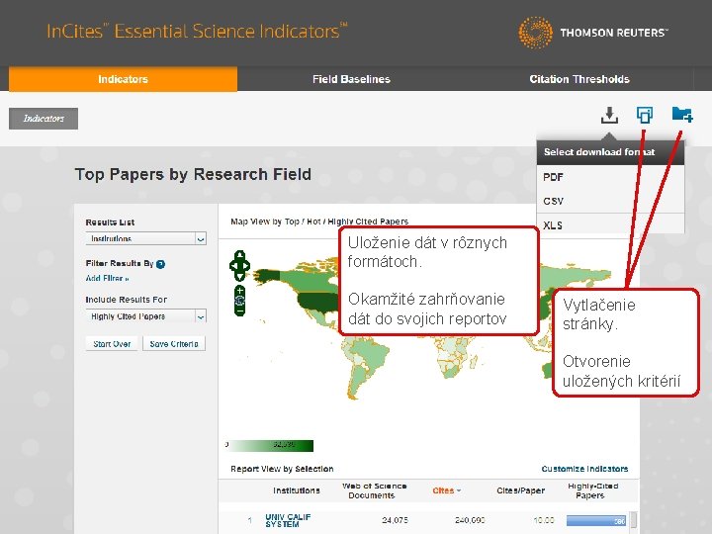Open the UNIV CALIF SYSTEM institution link
712x534 pixels.
(288, 520)
